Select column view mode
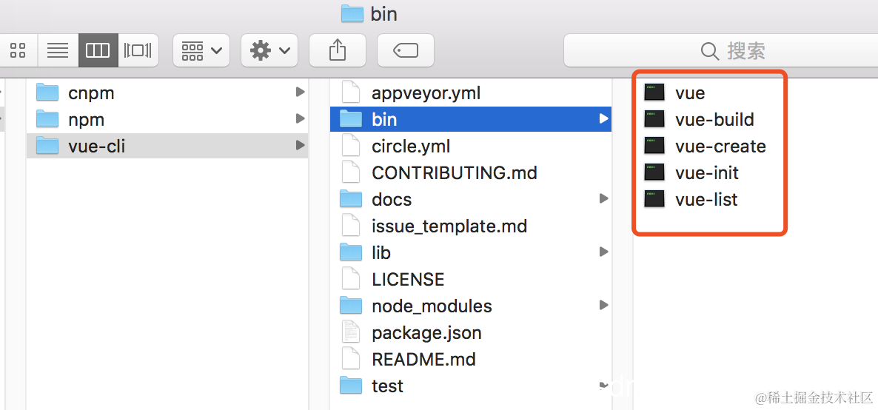Screen dimensions: 878x410 [x=98, y=50]
